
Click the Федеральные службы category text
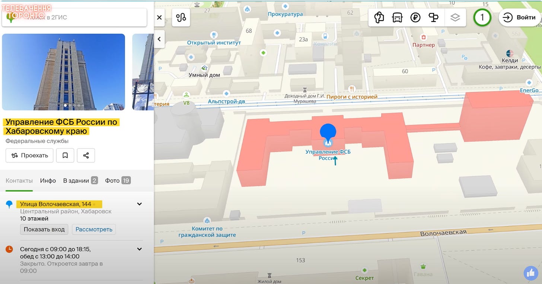click(37, 141)
